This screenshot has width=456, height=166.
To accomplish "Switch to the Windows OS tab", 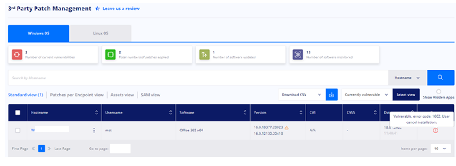I will [39, 33].
